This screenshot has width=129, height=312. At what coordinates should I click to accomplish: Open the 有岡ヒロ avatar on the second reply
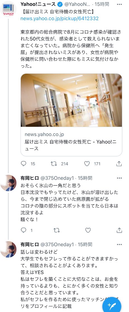tap(8, 249)
